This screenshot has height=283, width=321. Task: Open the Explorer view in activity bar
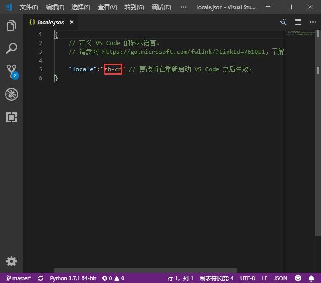(11, 26)
